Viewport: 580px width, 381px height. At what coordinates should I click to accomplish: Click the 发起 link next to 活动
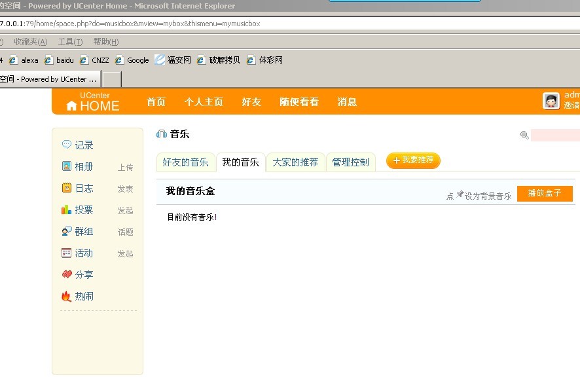(x=126, y=254)
